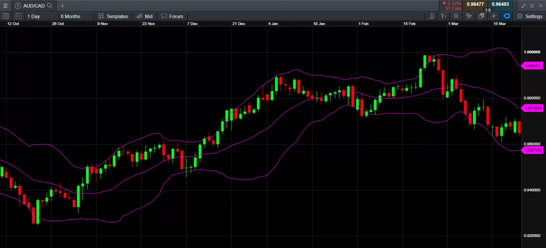
Task: Open the Templates menu
Action: [113, 16]
